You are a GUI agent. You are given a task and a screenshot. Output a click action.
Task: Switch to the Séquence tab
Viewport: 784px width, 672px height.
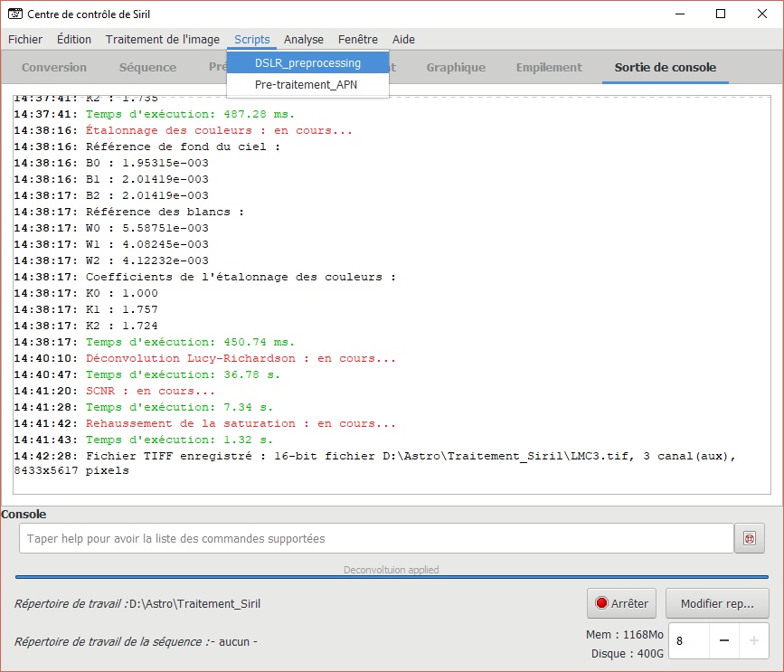click(147, 68)
